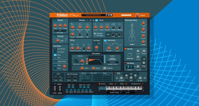This screenshot has height=106, width=199.
Task: Click the HiKey A6 value
Action: [126, 84]
